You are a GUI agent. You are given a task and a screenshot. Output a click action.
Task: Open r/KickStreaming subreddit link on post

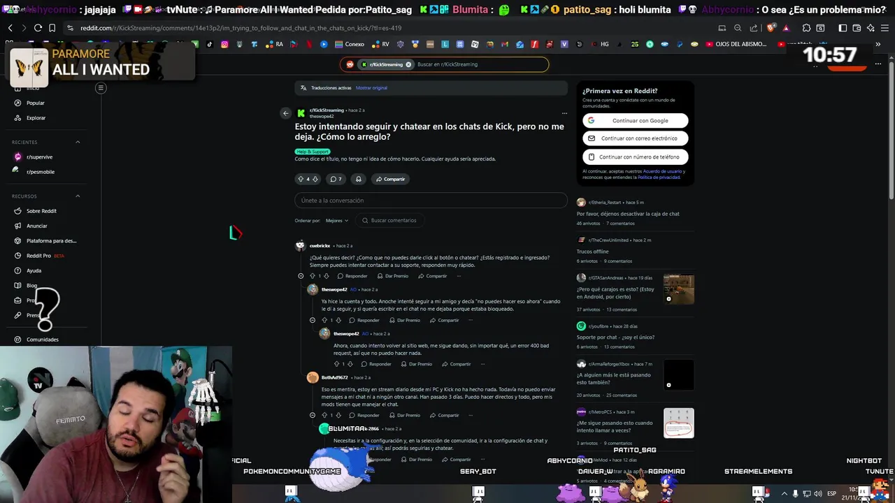pyautogui.click(x=327, y=110)
